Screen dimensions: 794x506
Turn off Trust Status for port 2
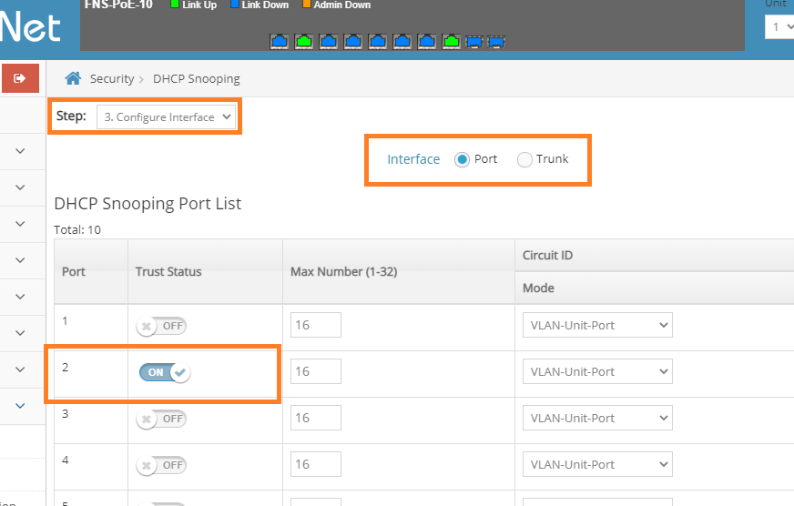tap(165, 372)
